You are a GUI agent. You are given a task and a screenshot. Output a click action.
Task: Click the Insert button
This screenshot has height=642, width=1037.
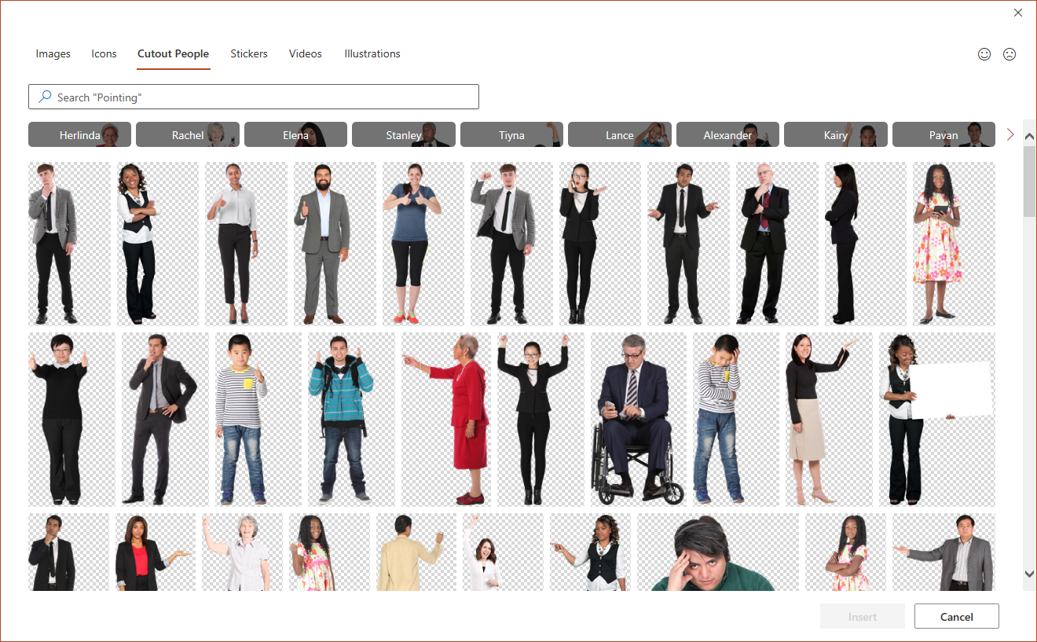click(863, 617)
